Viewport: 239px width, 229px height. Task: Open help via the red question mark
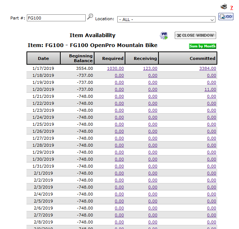coord(232,7)
